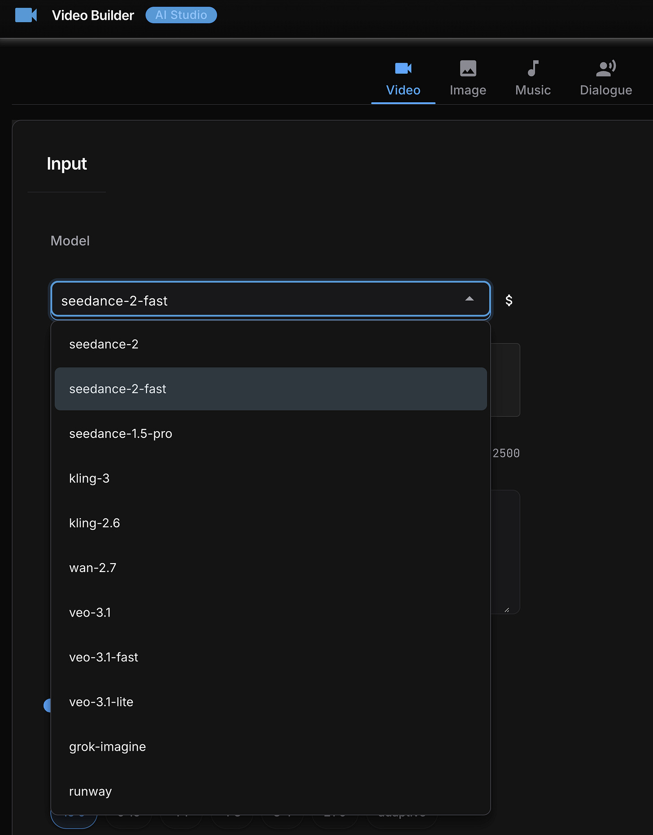Click the seedance-2-fast Model combo box field
Screen dimensions: 653x835
(x=270, y=299)
